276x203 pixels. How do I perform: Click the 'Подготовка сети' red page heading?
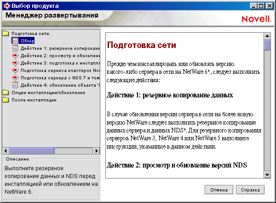(x=142, y=45)
